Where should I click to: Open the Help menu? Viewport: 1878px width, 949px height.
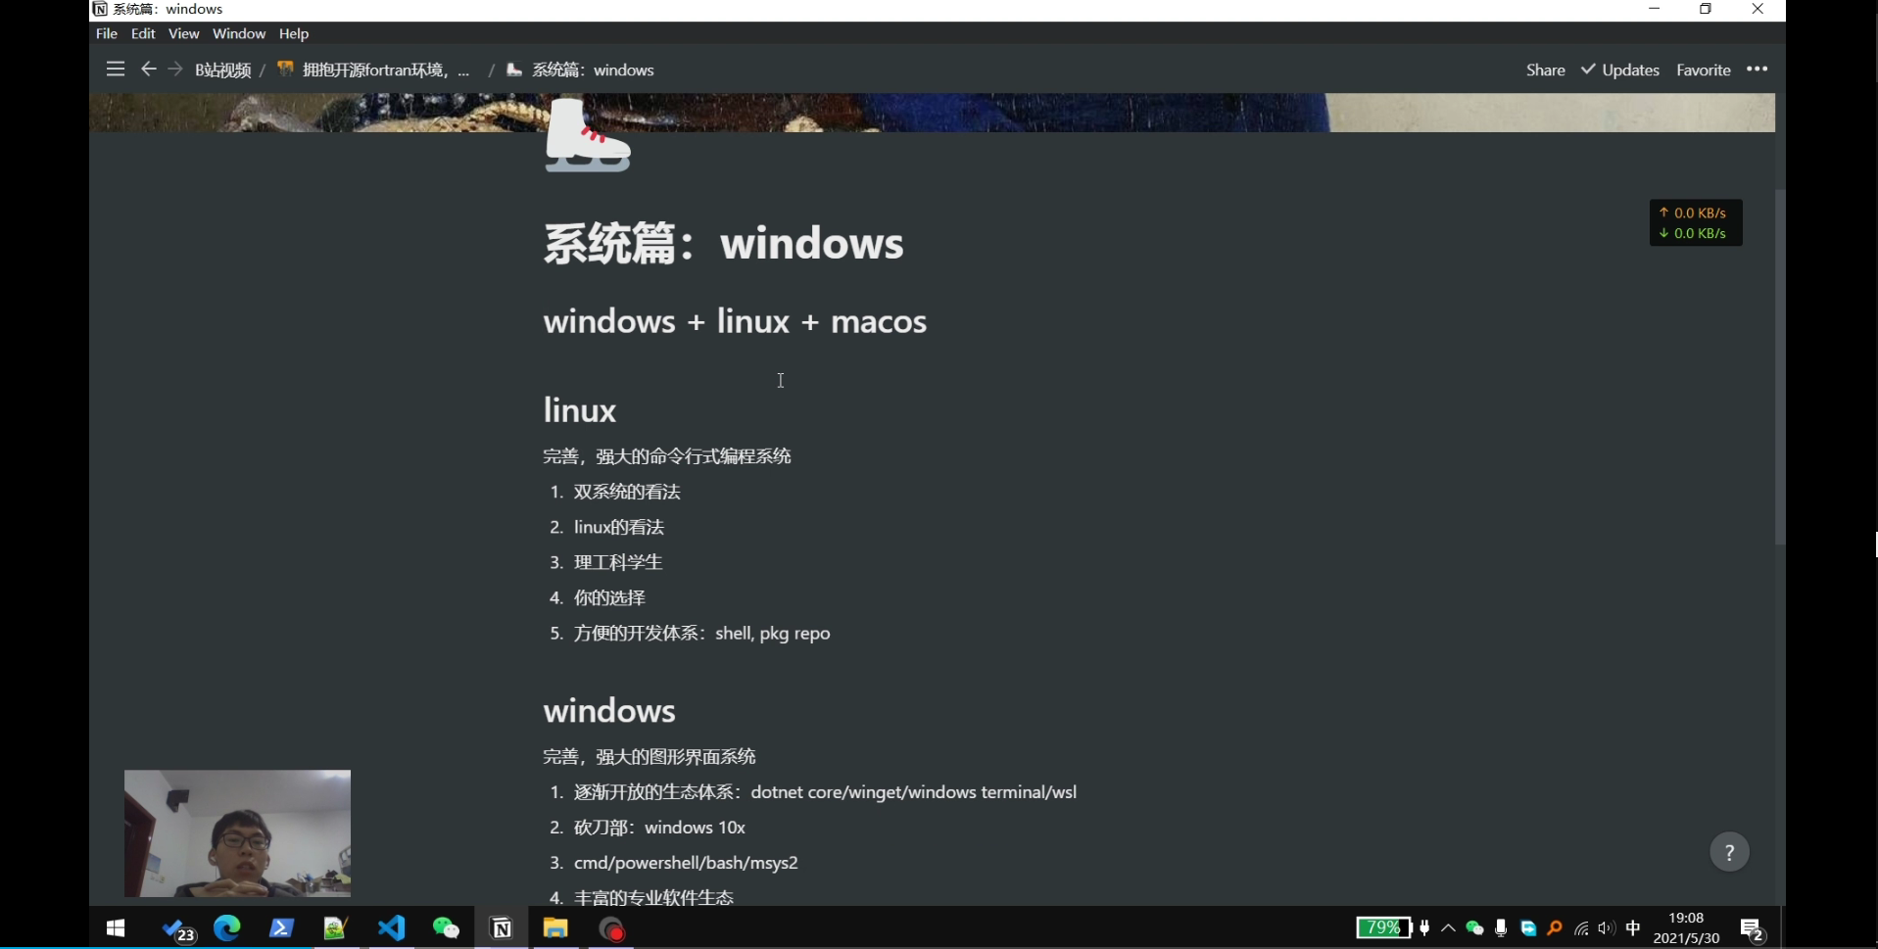coord(294,33)
